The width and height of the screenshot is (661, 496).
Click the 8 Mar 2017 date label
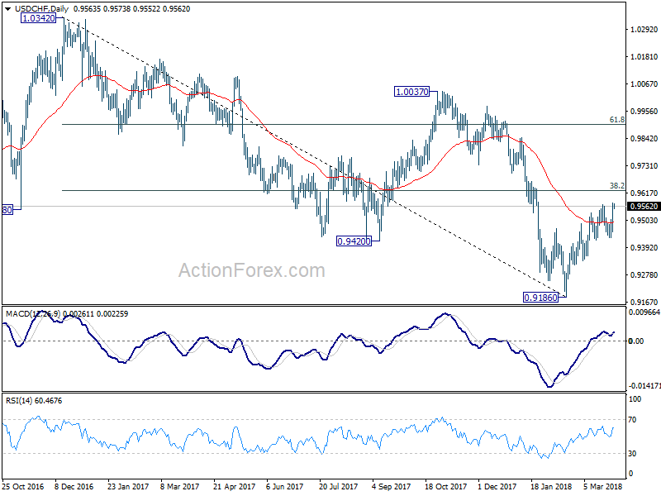coord(180,486)
